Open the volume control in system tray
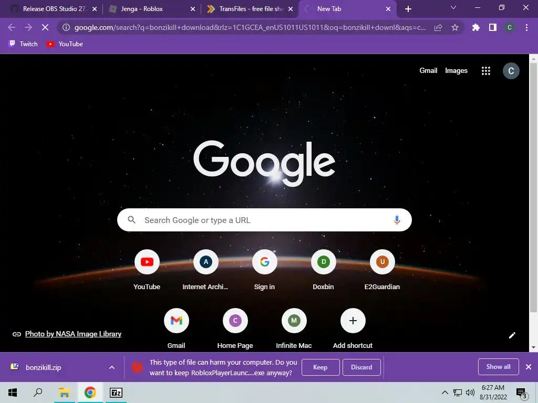Image resolution: width=538 pixels, height=403 pixels. 470,393
